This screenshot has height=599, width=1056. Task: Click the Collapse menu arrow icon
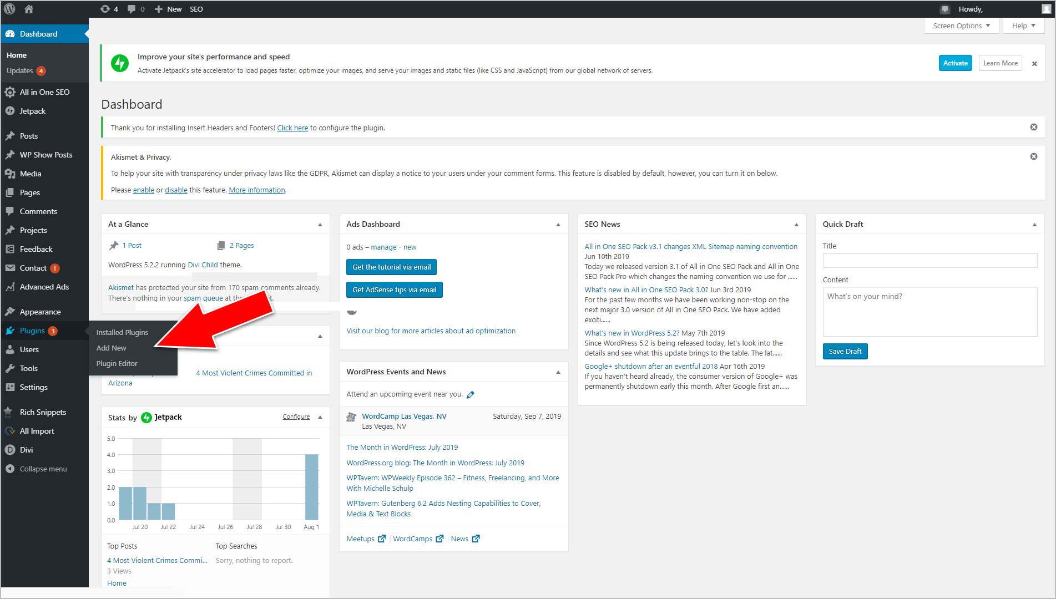10,469
